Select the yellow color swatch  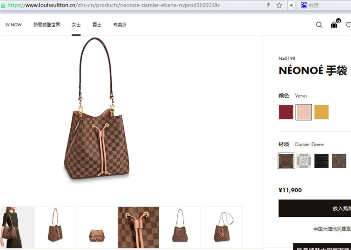(322, 112)
